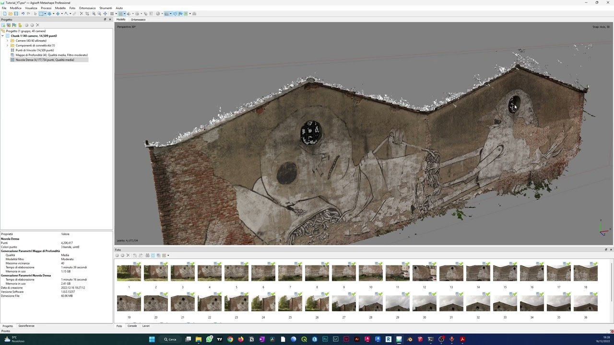The image size is (614, 345).
Task: Toggle Show images green icon
Action: pyautogui.click(x=186, y=13)
